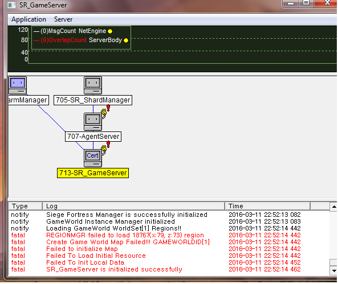Open the Application menu

click(28, 19)
